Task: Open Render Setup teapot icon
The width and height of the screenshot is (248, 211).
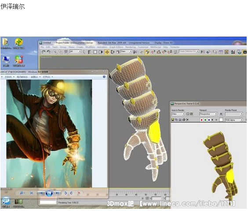Action: pos(239,52)
